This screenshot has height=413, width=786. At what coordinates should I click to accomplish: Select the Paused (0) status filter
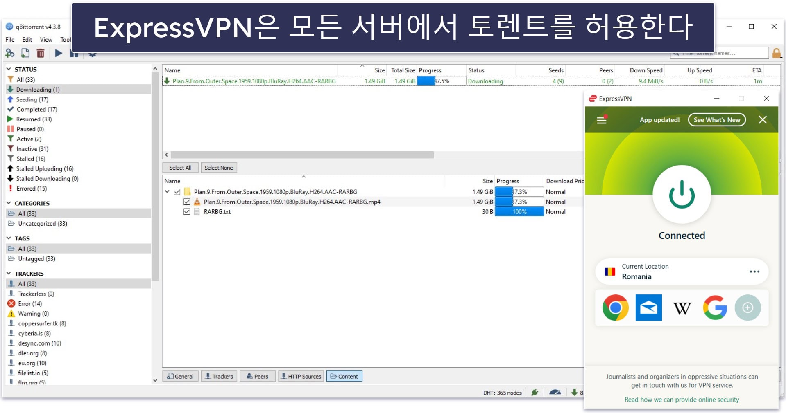tap(78, 129)
